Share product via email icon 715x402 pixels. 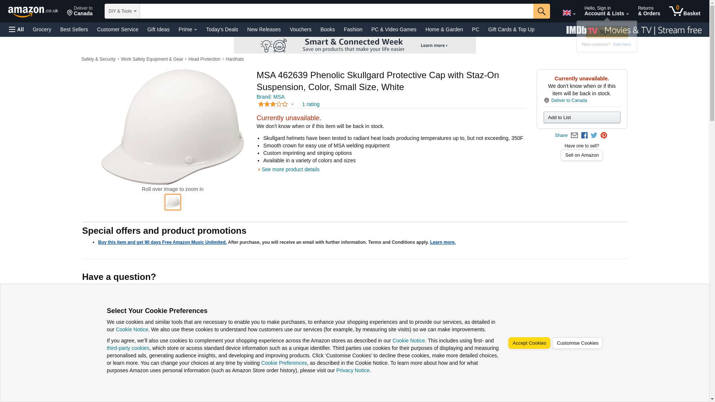(x=574, y=135)
